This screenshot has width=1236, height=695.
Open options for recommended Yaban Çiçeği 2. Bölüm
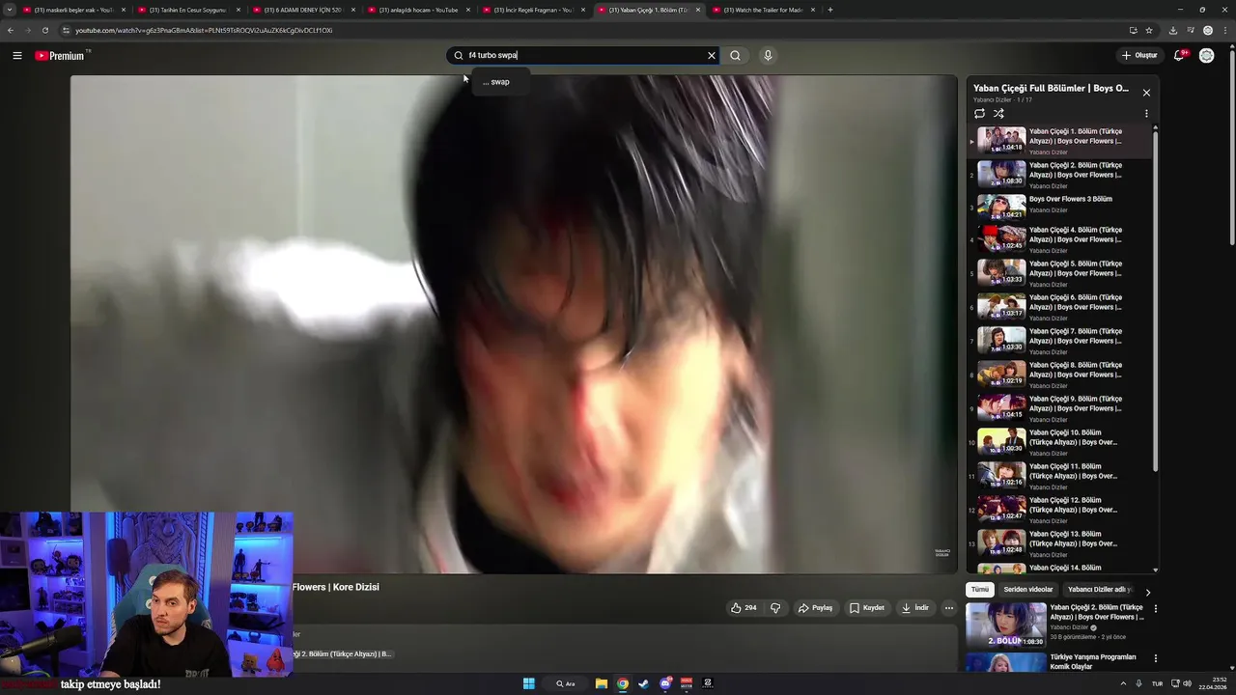click(x=1155, y=609)
